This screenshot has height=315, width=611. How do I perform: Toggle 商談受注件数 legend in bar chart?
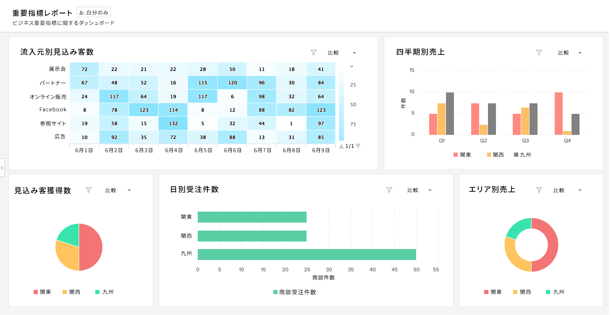(x=294, y=292)
